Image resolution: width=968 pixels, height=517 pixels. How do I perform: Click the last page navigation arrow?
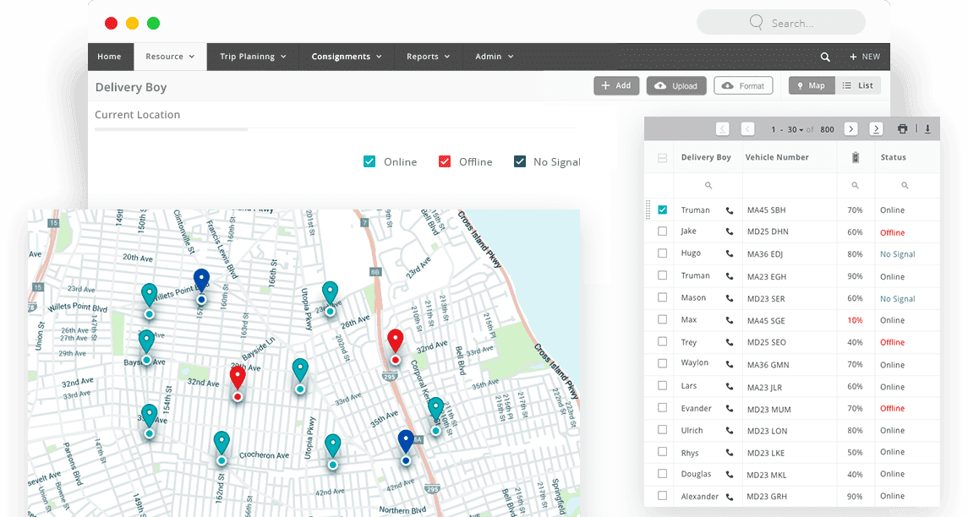tap(876, 128)
